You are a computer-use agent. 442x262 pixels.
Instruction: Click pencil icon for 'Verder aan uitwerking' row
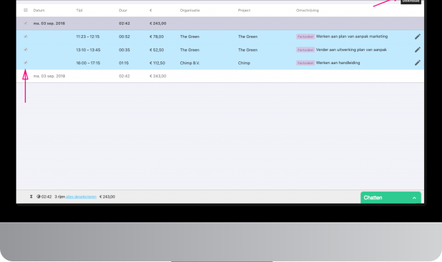(x=417, y=50)
